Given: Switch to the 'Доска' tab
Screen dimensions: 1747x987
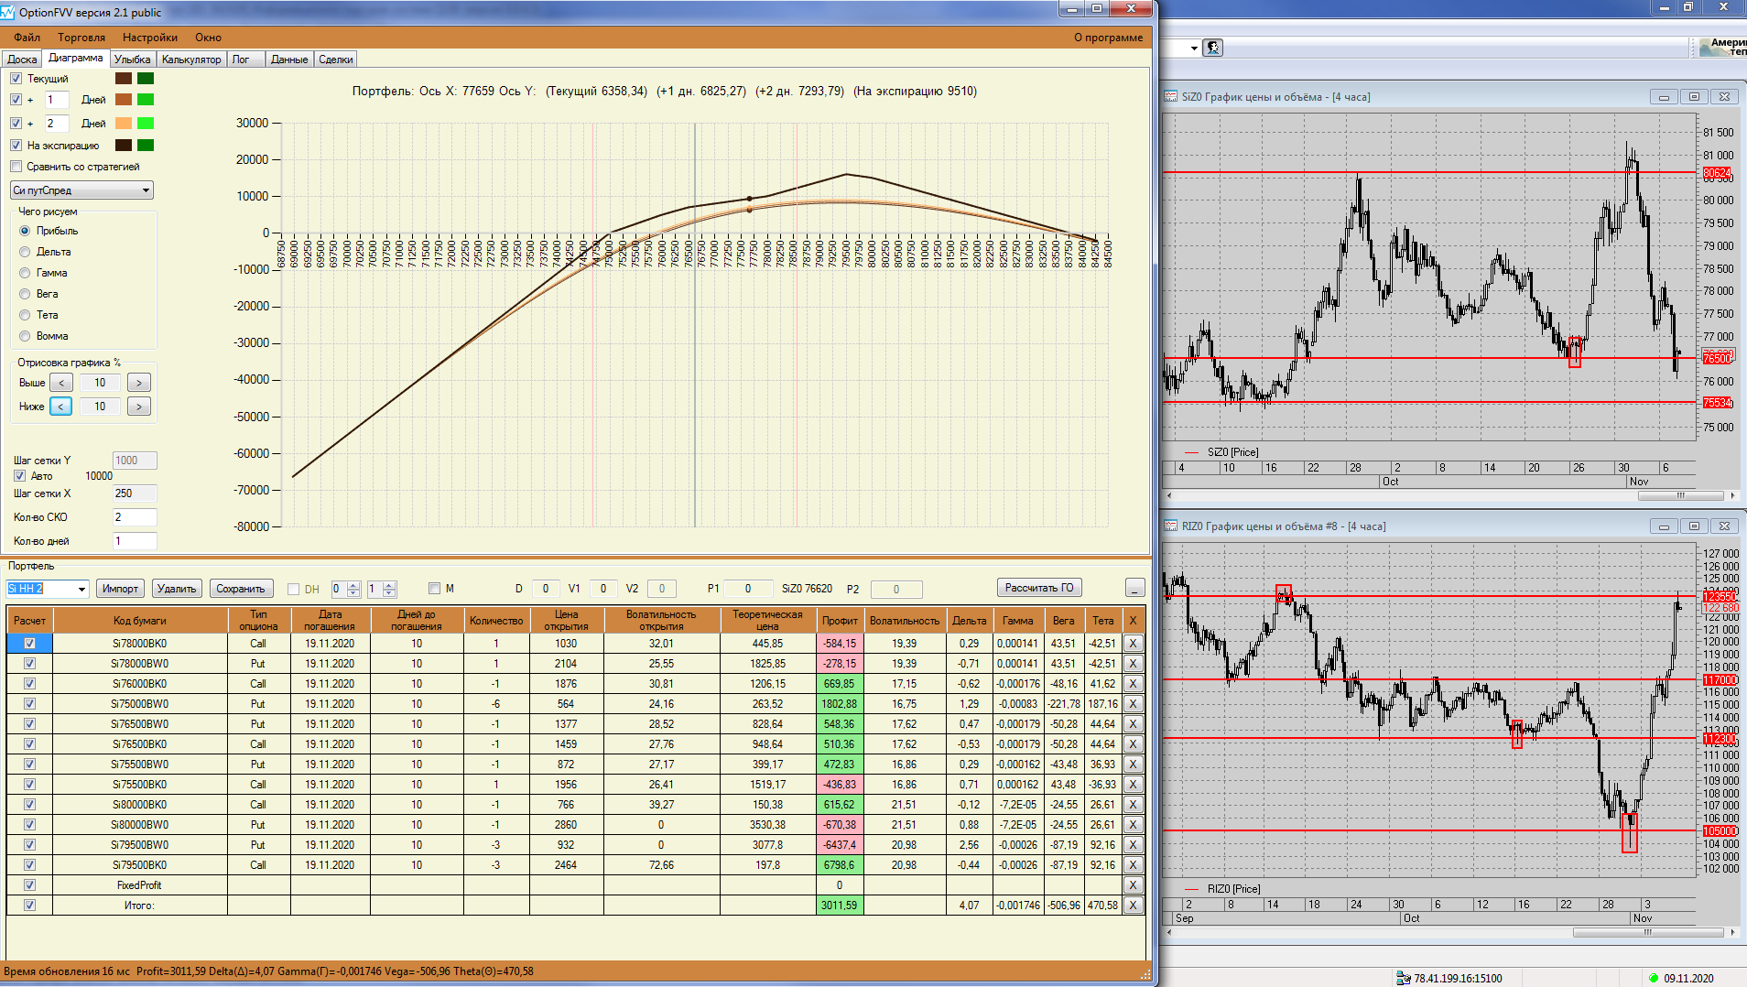Looking at the screenshot, I should tap(22, 60).
